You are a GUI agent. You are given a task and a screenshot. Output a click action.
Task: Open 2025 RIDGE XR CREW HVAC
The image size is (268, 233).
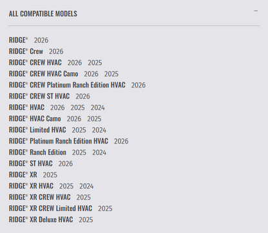[x=84, y=197]
